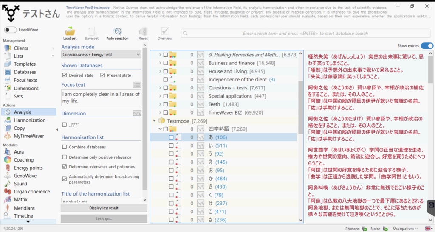Open the Meridians module
This screenshot has width=435, height=232.
pyautogui.click(x=24, y=208)
